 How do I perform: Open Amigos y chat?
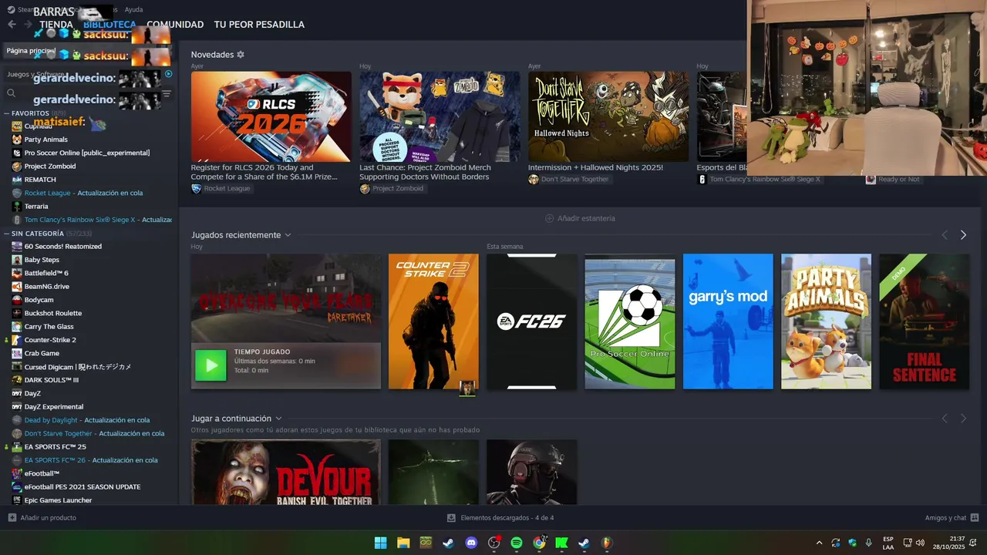(x=952, y=518)
